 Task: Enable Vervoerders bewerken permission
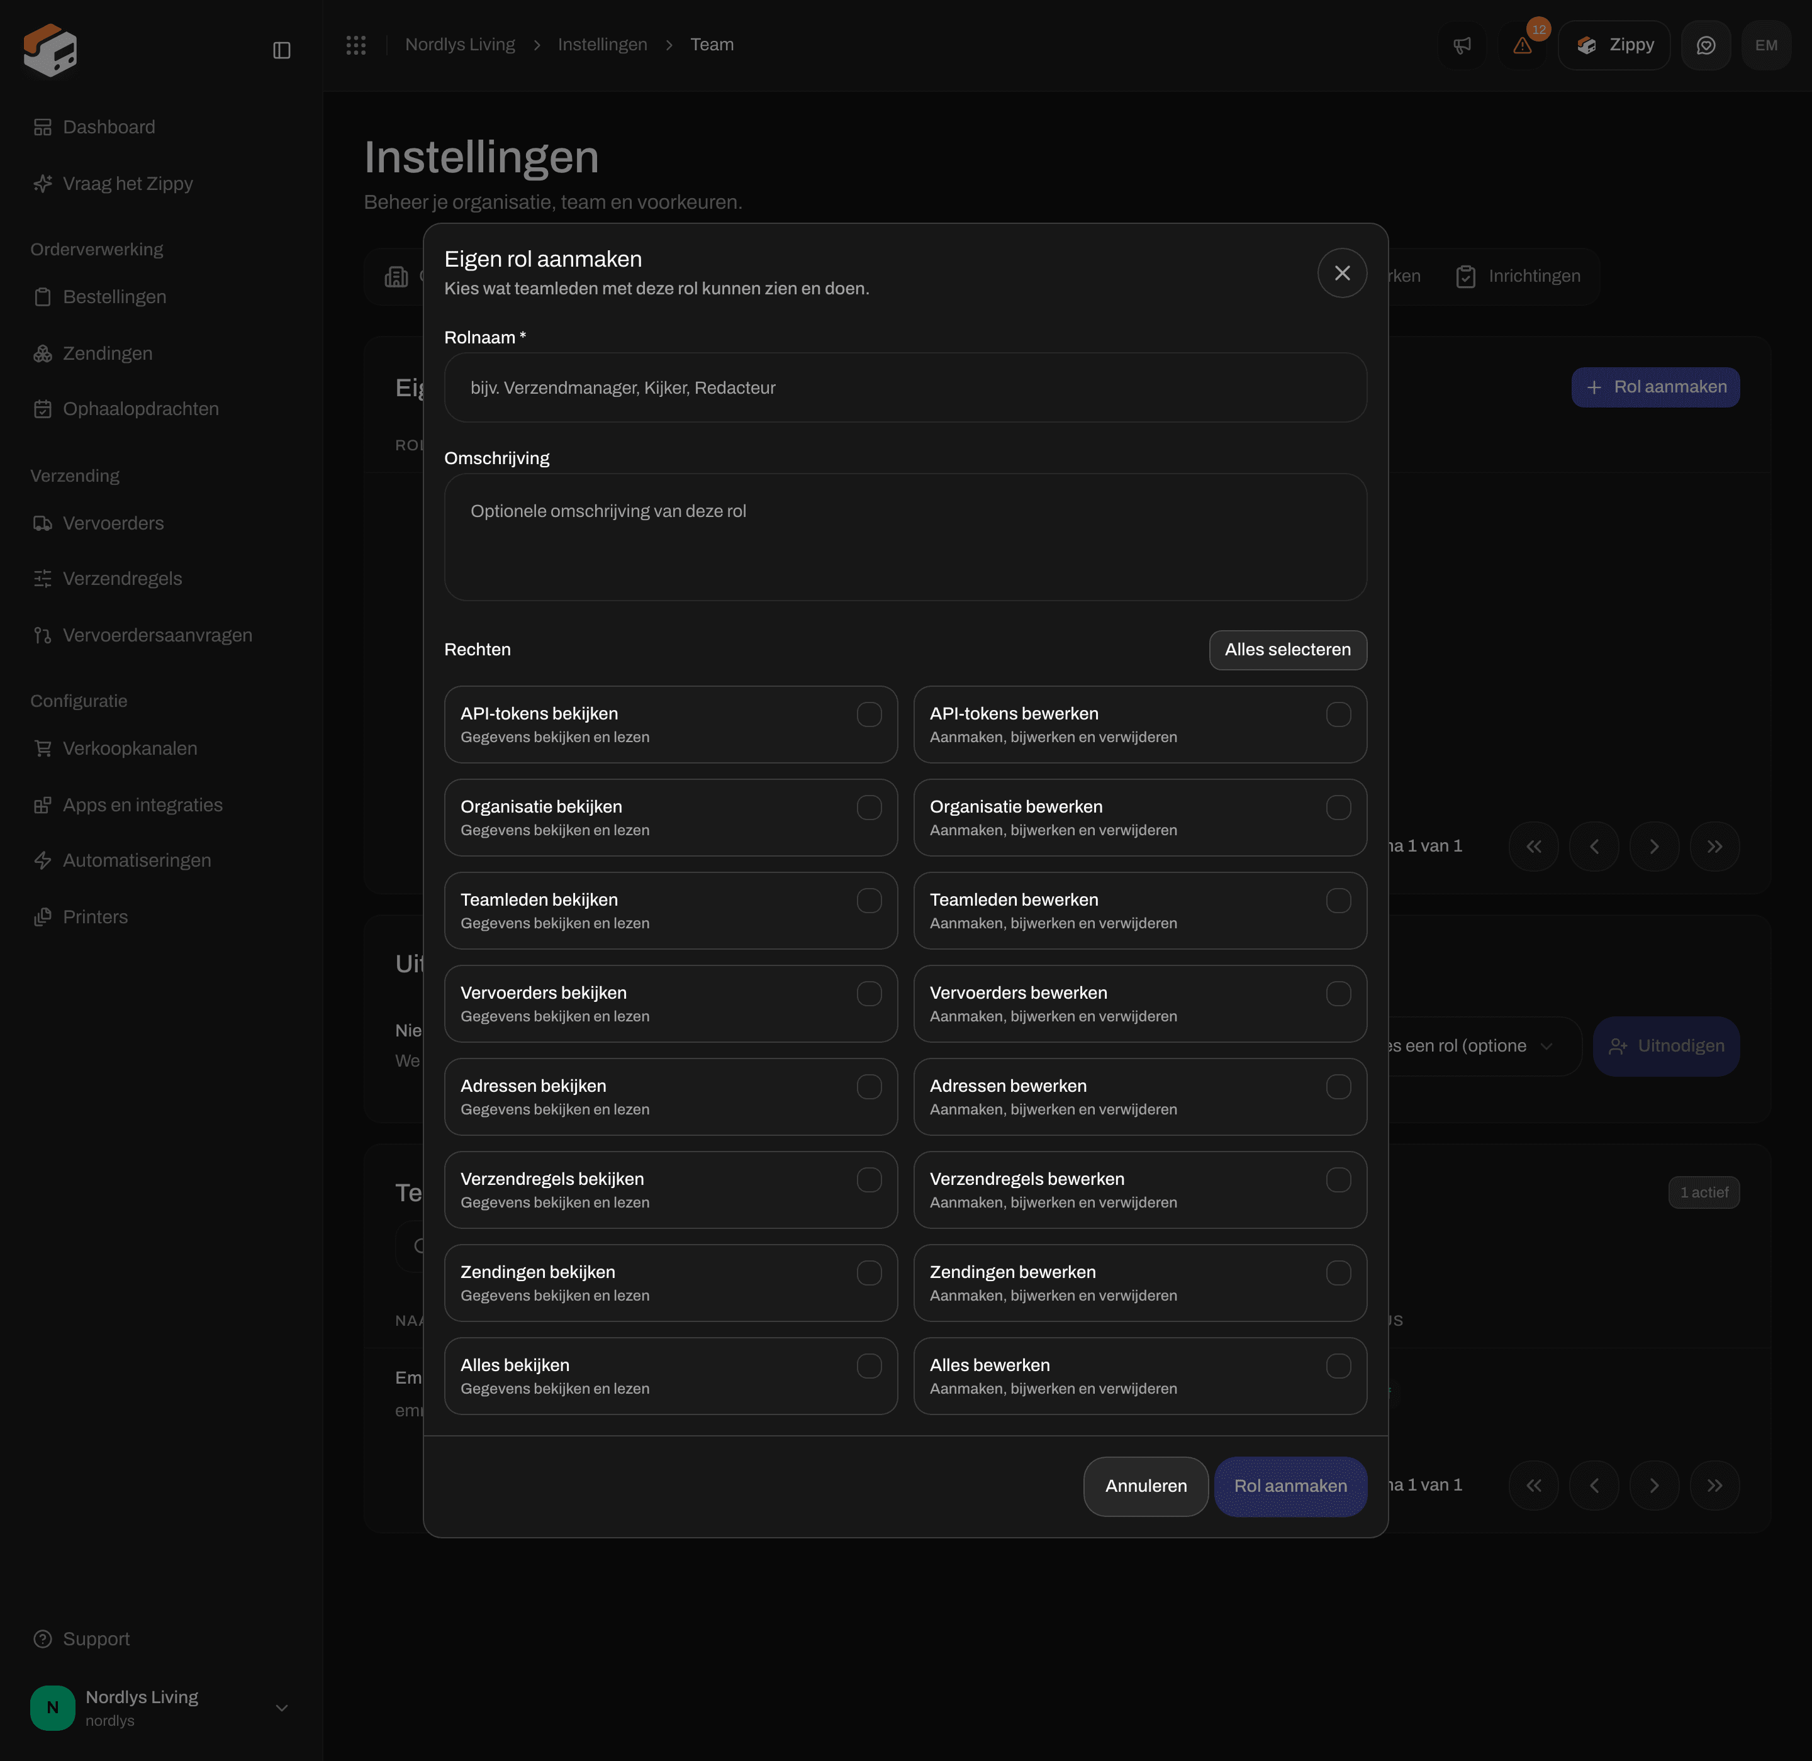[x=1338, y=993]
